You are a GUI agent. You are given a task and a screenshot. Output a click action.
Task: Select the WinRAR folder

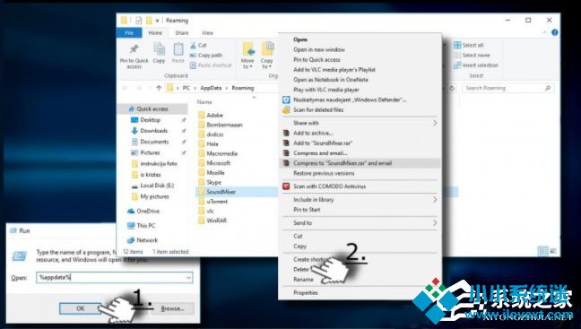click(212, 221)
